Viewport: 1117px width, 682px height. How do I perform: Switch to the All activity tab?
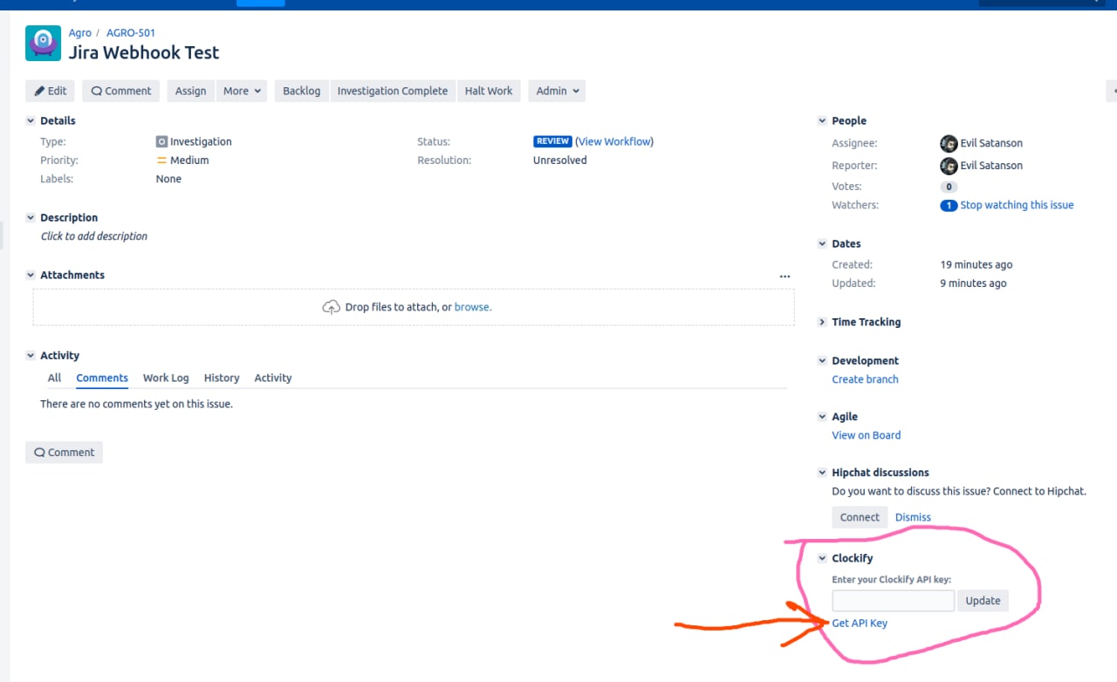(x=54, y=378)
